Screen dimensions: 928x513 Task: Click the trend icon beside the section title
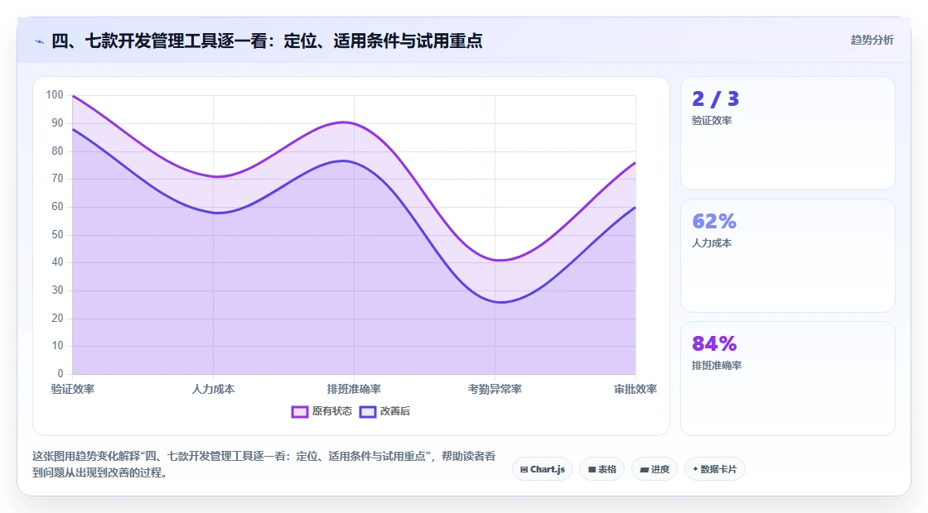(40, 41)
